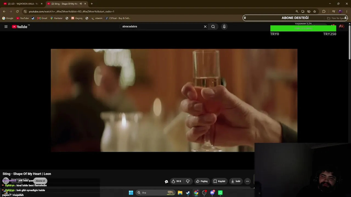
Task: Open a new browser tab
Action: pos(92,4)
